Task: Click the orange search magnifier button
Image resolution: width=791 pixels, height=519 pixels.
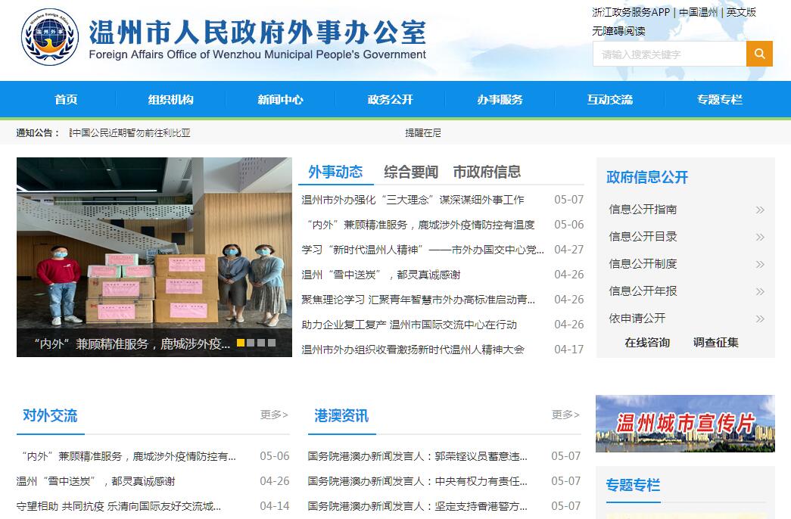Action: click(759, 54)
